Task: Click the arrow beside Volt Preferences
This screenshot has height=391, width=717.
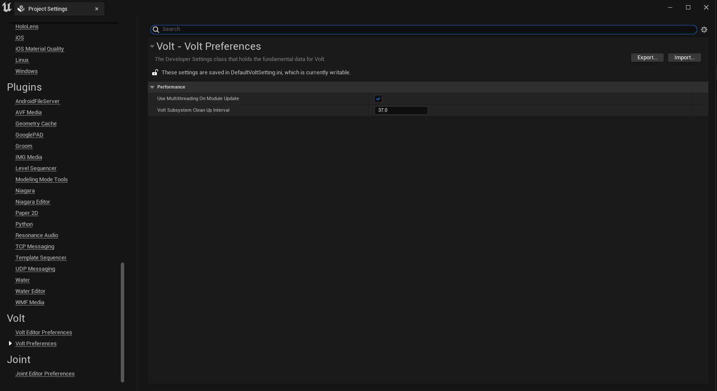Action: (10, 343)
